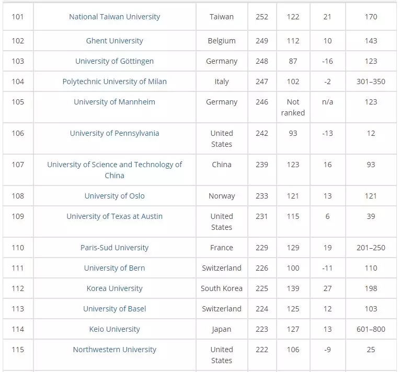Click the 601–800 cell in Keio row

[x=371, y=329]
